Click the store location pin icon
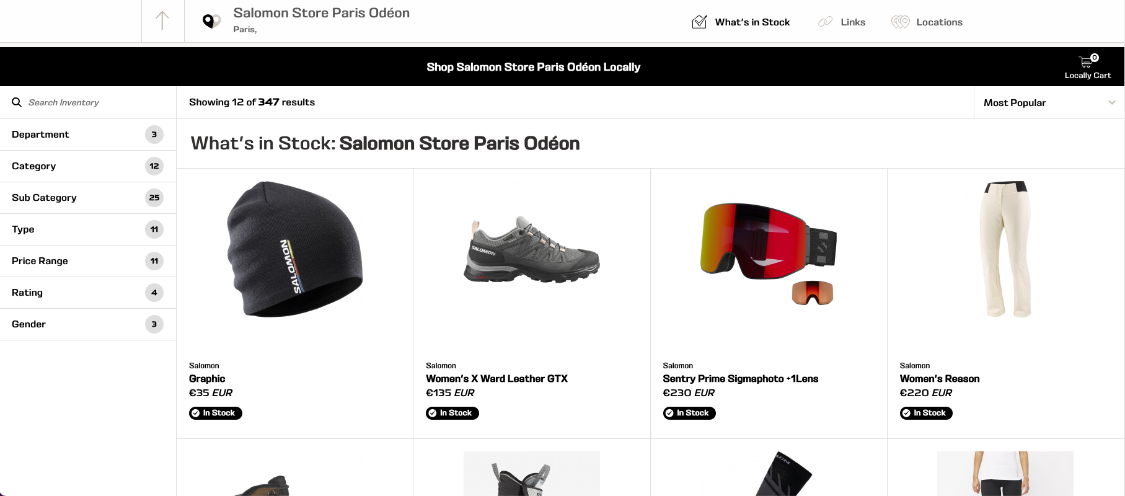1125x496 pixels. (211, 21)
